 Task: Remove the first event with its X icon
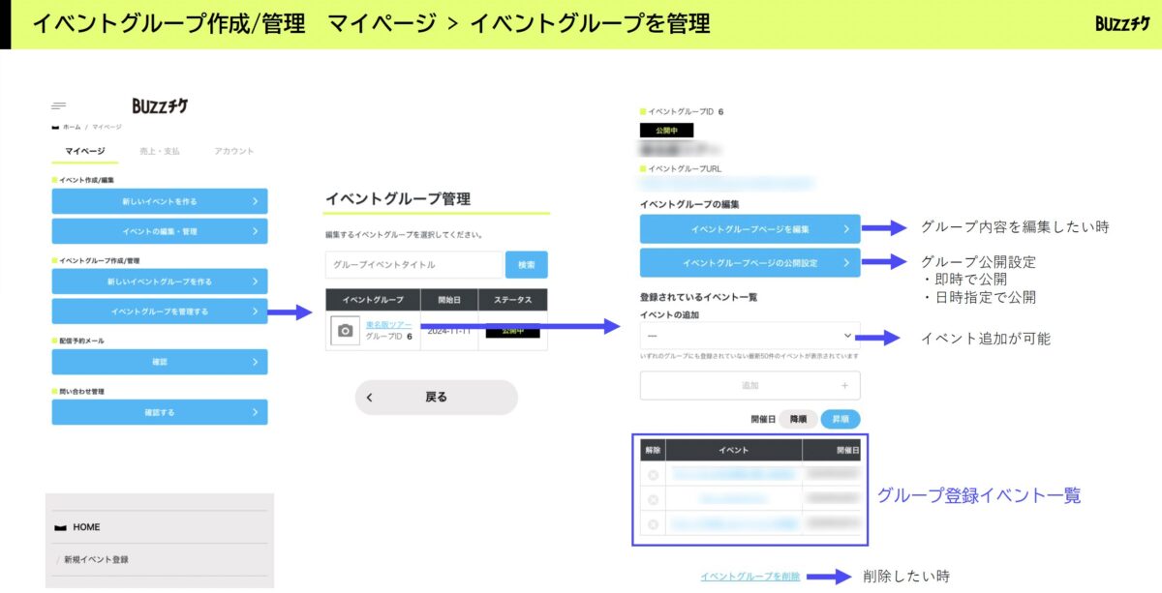[x=653, y=475]
